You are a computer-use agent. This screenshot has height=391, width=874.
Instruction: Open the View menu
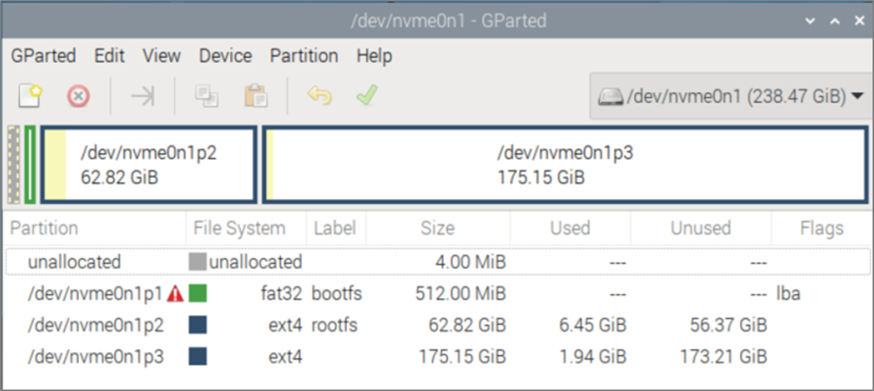(x=161, y=56)
